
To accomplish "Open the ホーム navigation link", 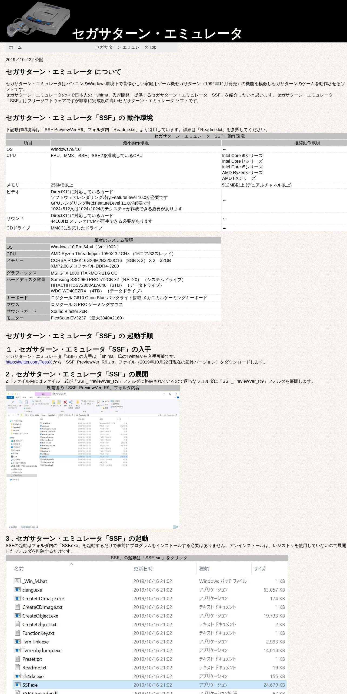I will pyautogui.click(x=15, y=47).
